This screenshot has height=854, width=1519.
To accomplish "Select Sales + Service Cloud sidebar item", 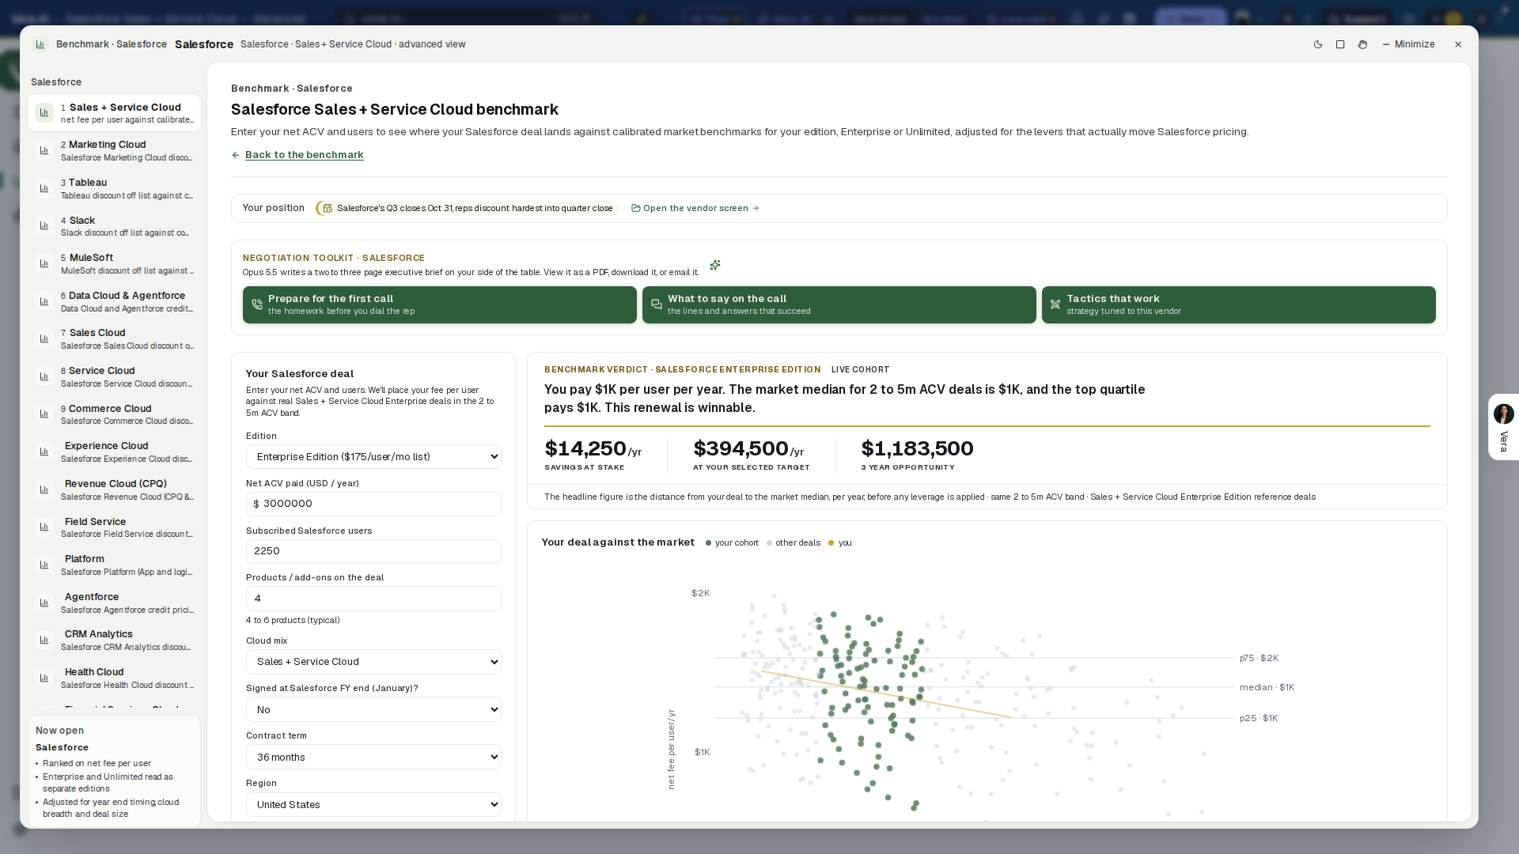I will (x=114, y=113).
